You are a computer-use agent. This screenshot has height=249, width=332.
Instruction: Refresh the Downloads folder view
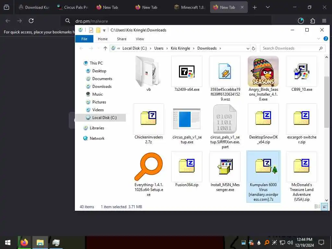(254, 49)
